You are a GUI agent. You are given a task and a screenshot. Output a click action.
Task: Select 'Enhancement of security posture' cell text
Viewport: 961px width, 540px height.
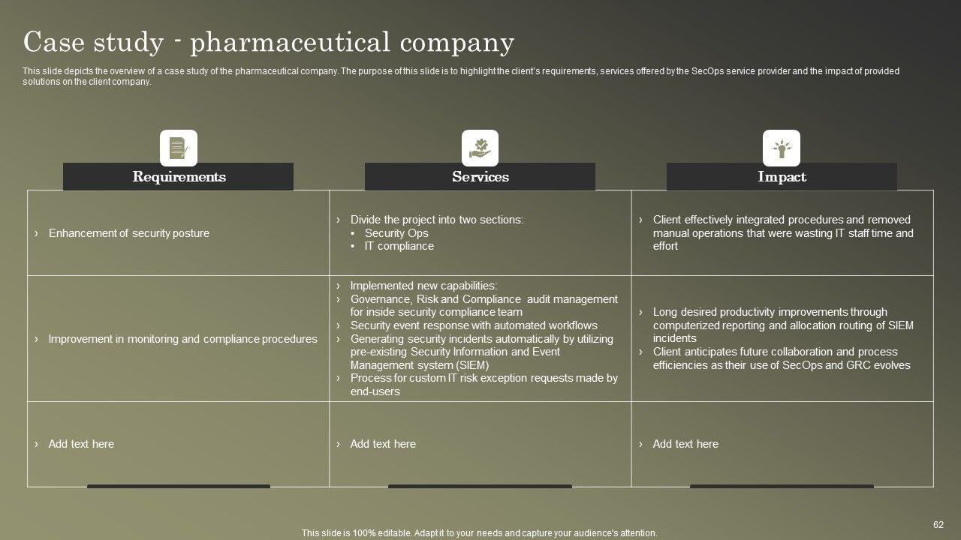click(x=128, y=233)
